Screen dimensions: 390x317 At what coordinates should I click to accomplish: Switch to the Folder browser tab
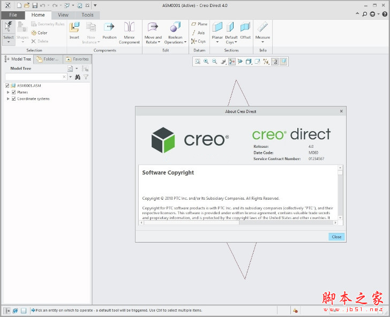coord(48,59)
